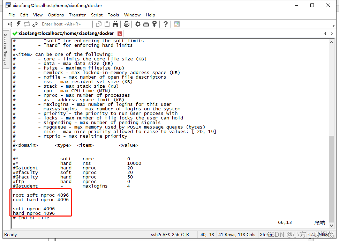Viewport: 339px width, 241px height.
Task: Close the SecureCRT window
Action: (x=328, y=5)
